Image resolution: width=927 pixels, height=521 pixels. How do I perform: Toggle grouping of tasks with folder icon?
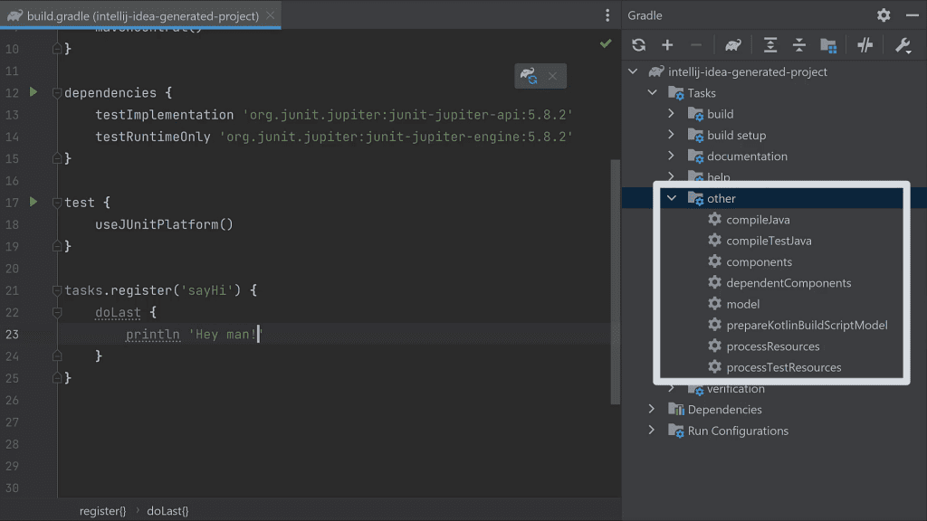(x=829, y=44)
